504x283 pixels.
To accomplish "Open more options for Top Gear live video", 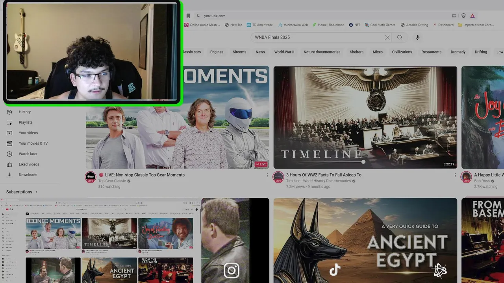I will click(267, 175).
